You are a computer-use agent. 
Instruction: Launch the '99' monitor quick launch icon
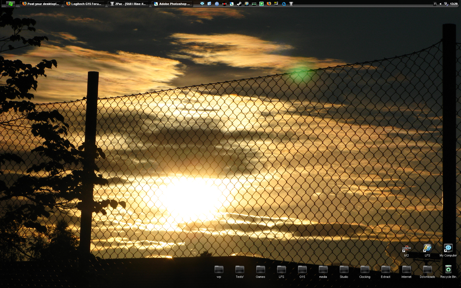(x=276, y=4)
